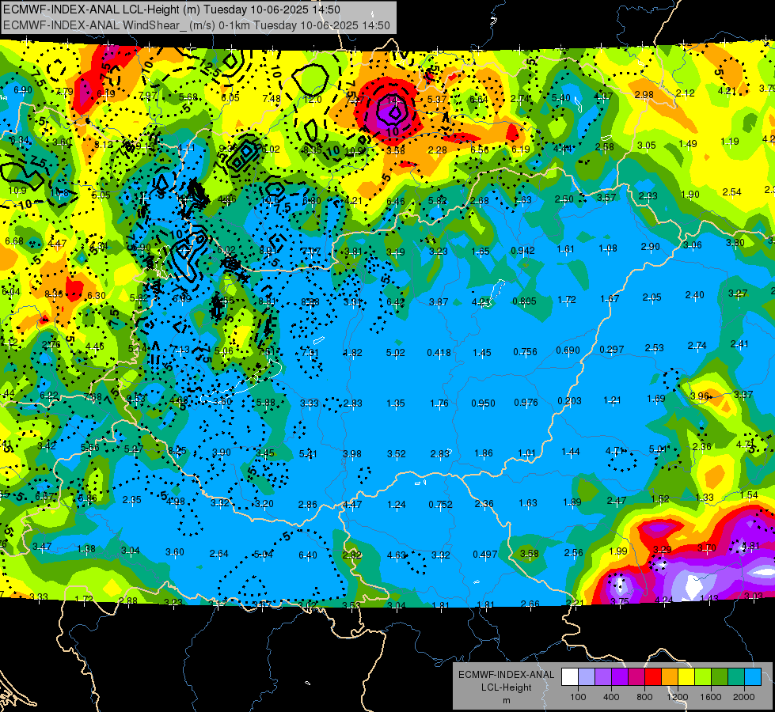Click the wind shear value '6.90'

tap(23, 90)
